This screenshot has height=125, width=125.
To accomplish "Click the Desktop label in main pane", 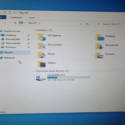I will point(110,36).
